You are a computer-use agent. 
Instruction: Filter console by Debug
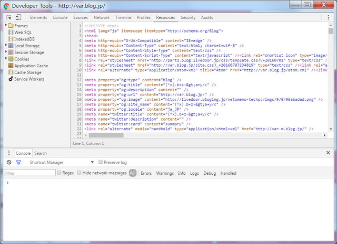pos(210,173)
